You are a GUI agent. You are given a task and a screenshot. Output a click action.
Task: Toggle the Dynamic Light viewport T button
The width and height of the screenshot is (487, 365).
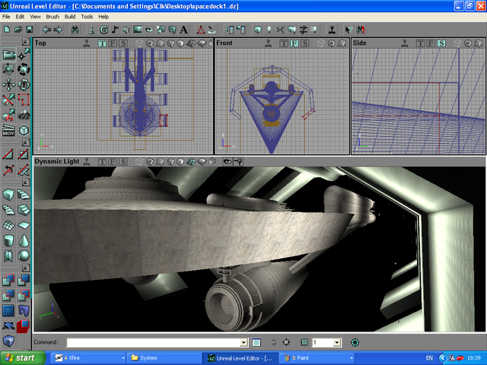coord(101,162)
